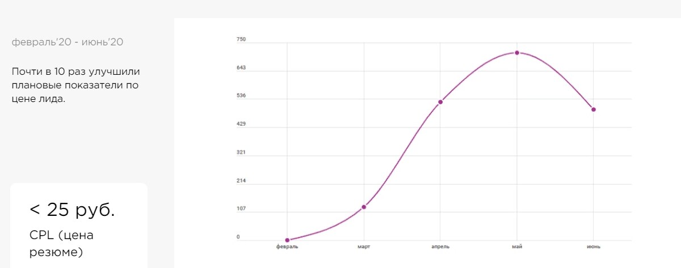The height and width of the screenshot is (268, 681).
Task: Select the апрель data point
Action: (x=440, y=102)
